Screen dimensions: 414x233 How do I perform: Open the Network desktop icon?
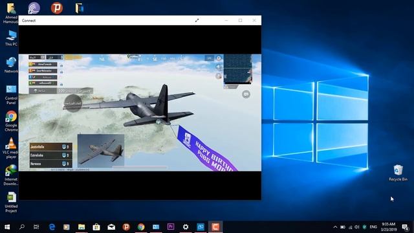[11, 65]
